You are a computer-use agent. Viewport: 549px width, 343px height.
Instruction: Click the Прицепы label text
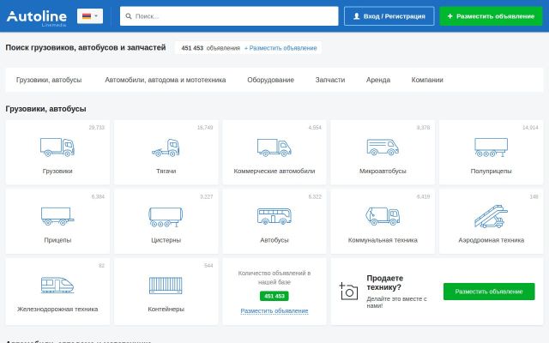click(x=57, y=240)
